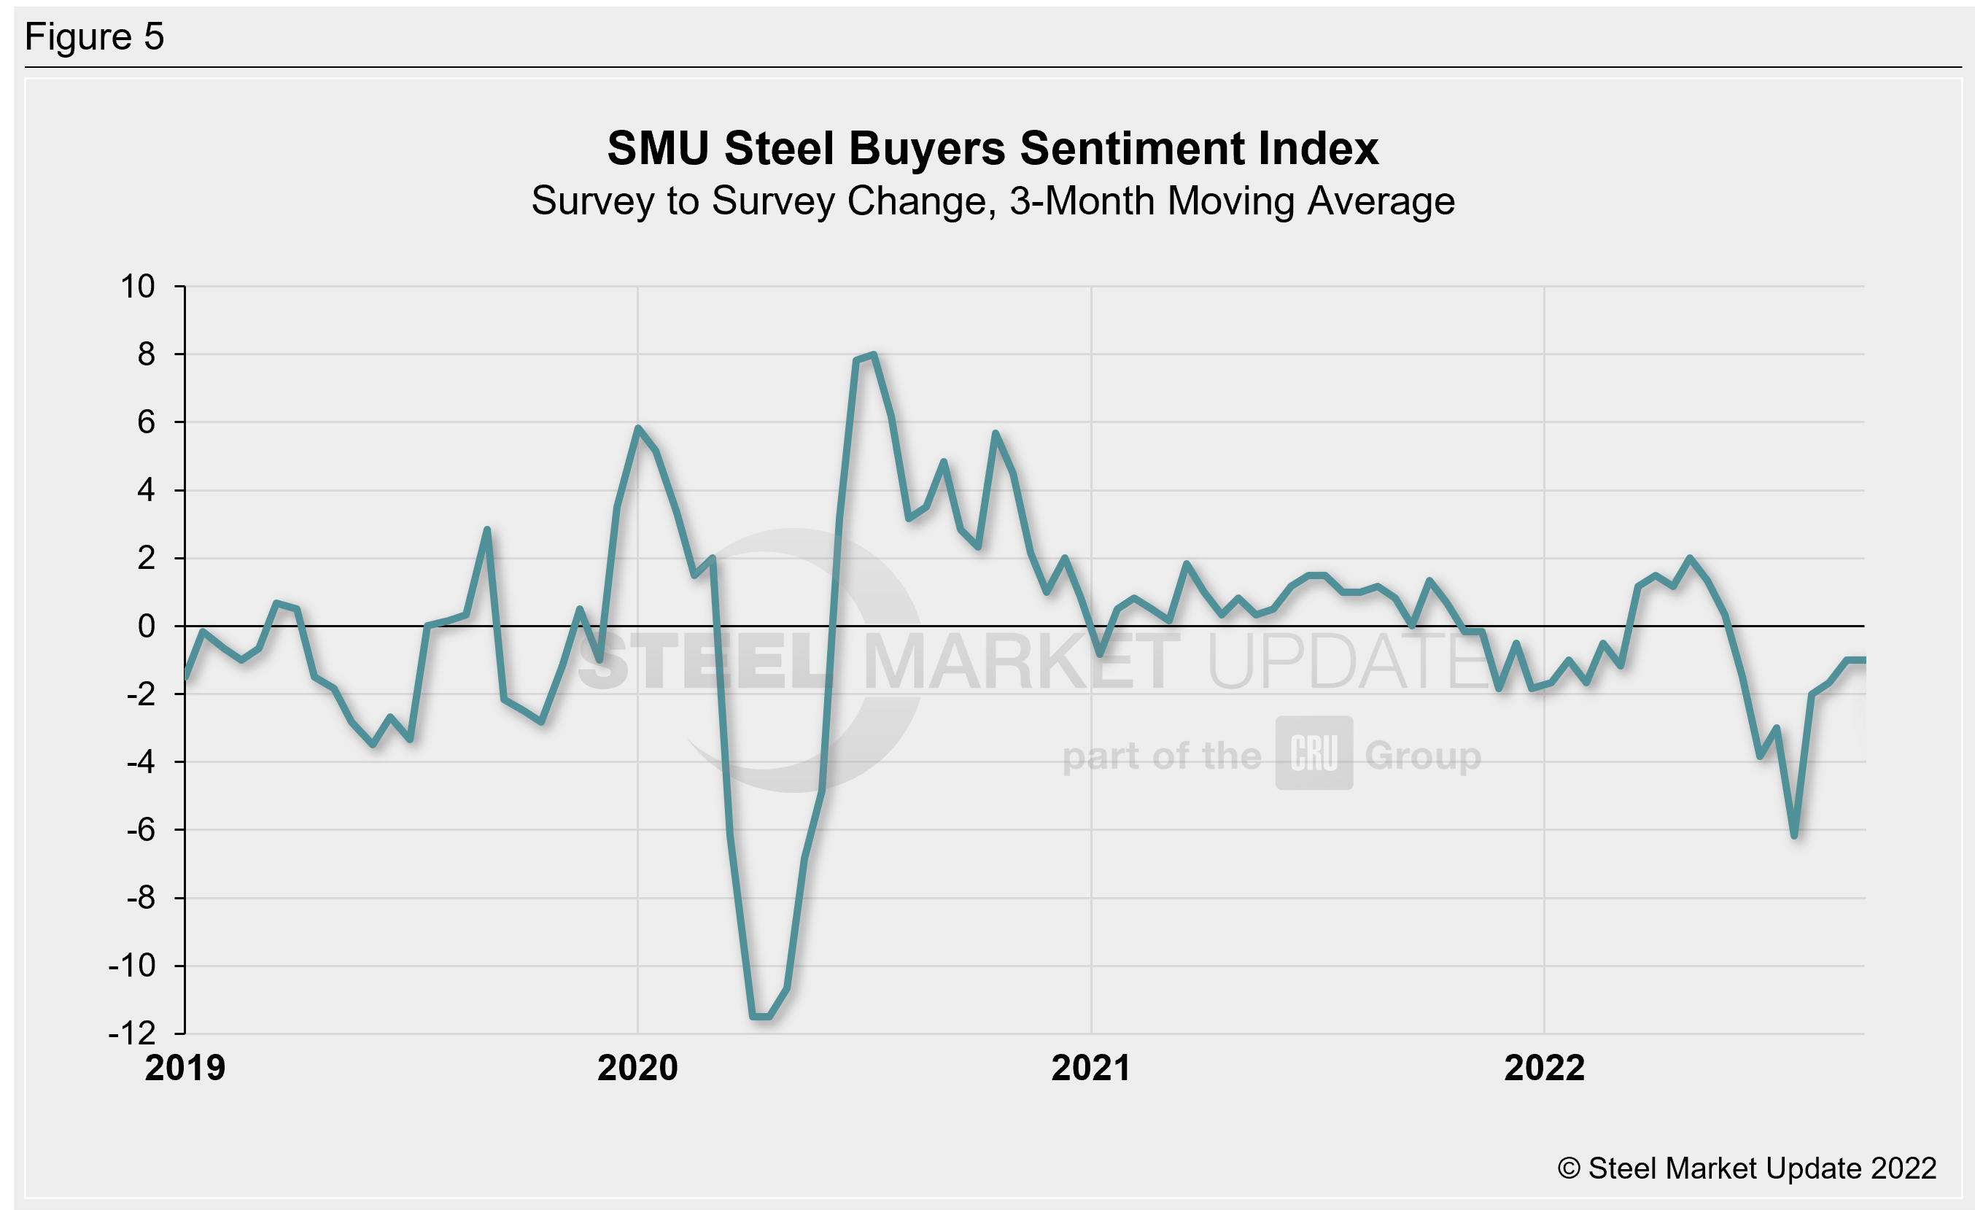1975x1210 pixels.
Task: Select the 2021 x-axis label
Action: 1090,1069
